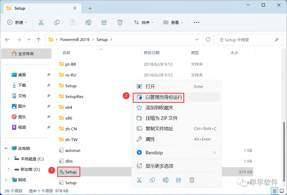Screen dimensions: 287x195
Task: Rename via the context menu's bottom rename icon
Action: [x=166, y=180]
